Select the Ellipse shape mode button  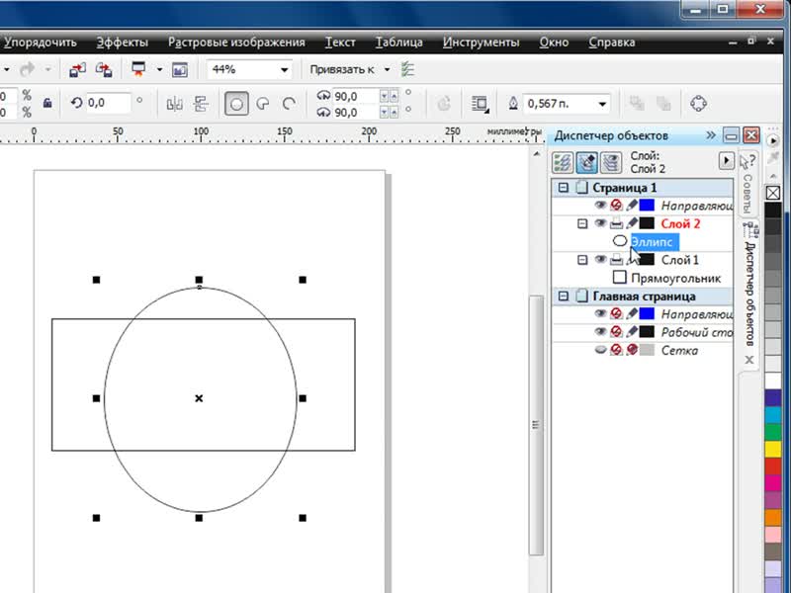point(236,104)
